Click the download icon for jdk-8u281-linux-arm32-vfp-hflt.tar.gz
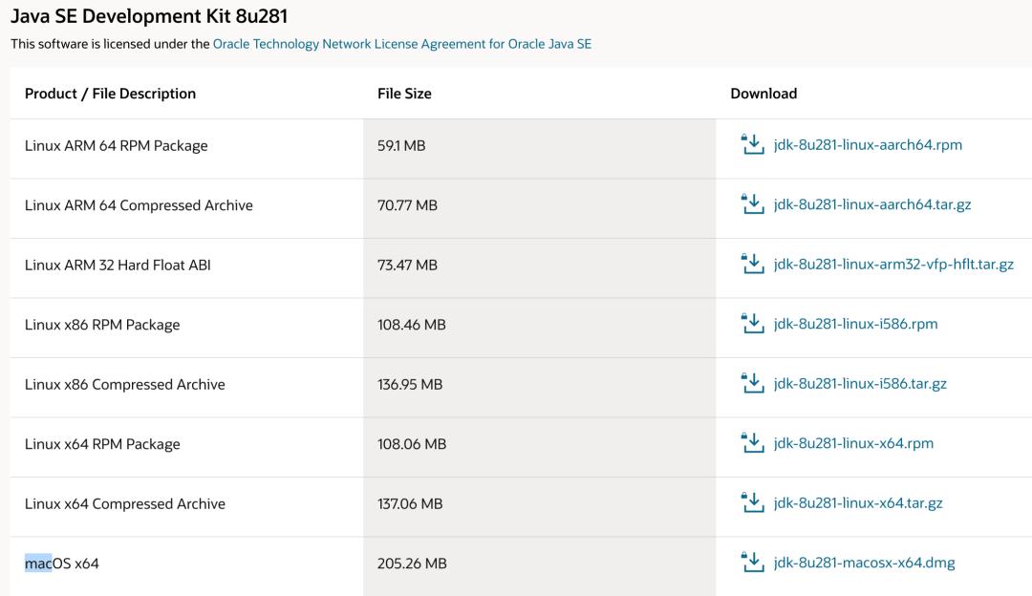Viewport: 1032px width, 596px height. [752, 264]
